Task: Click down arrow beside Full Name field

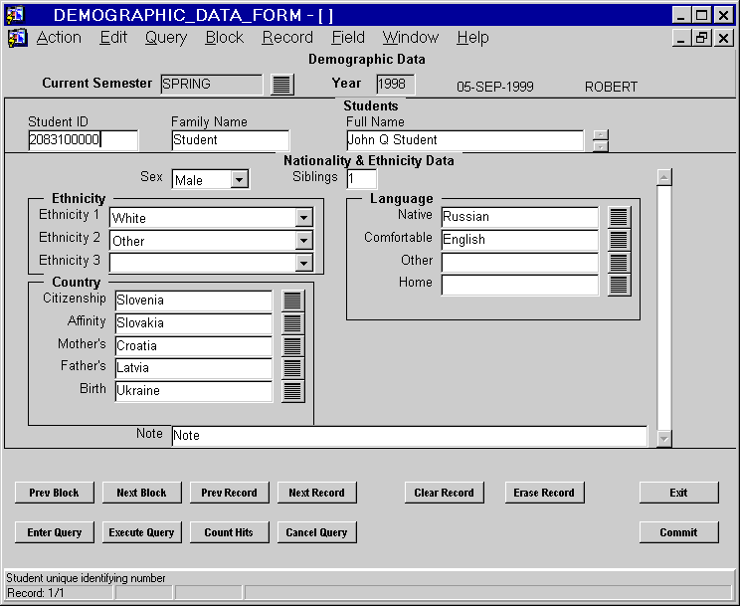Action: (601, 146)
